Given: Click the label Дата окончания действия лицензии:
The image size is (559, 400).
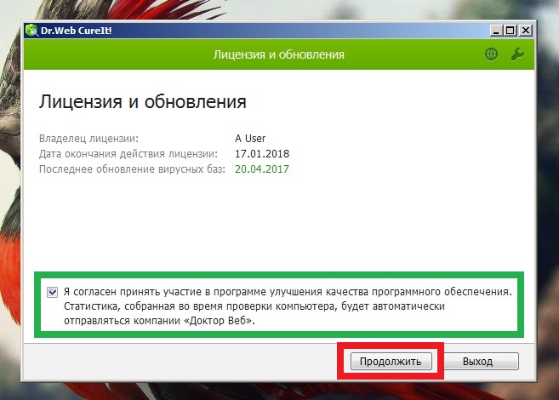Looking at the screenshot, I should tap(128, 154).
